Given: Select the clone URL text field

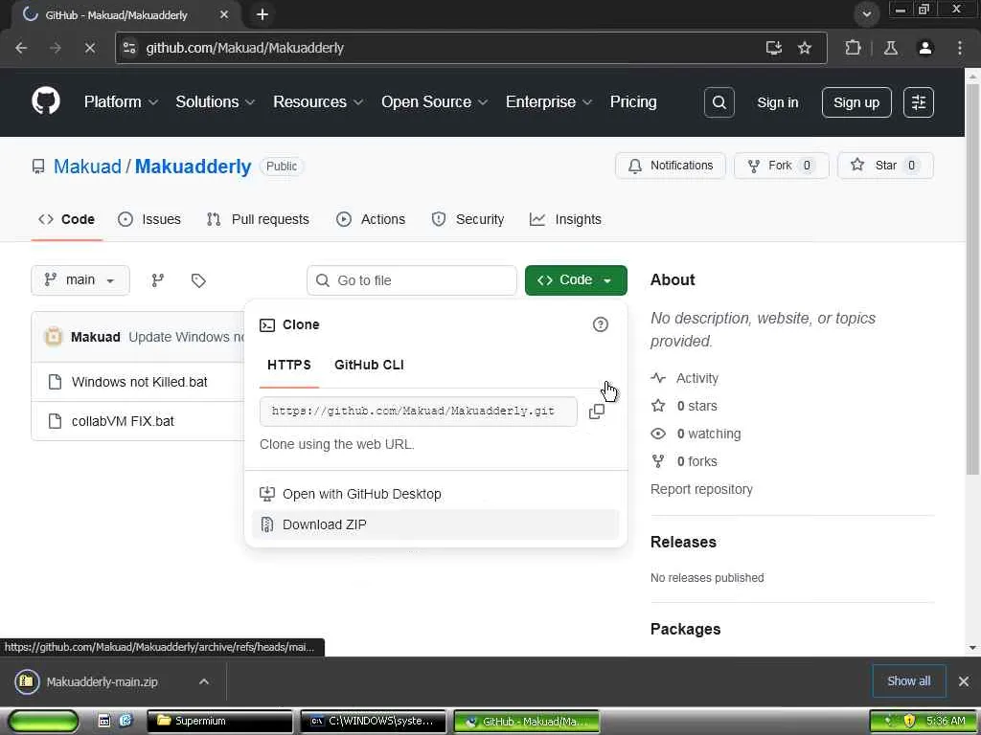Looking at the screenshot, I should click(x=418, y=412).
